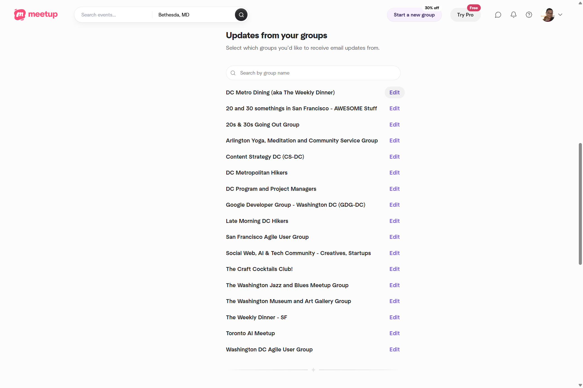Click the Toronto AI Meetup group name
The image size is (583, 388).
coord(250,333)
